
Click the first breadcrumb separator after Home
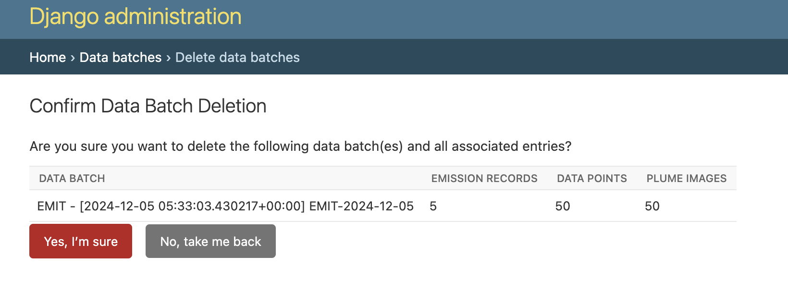(x=73, y=58)
